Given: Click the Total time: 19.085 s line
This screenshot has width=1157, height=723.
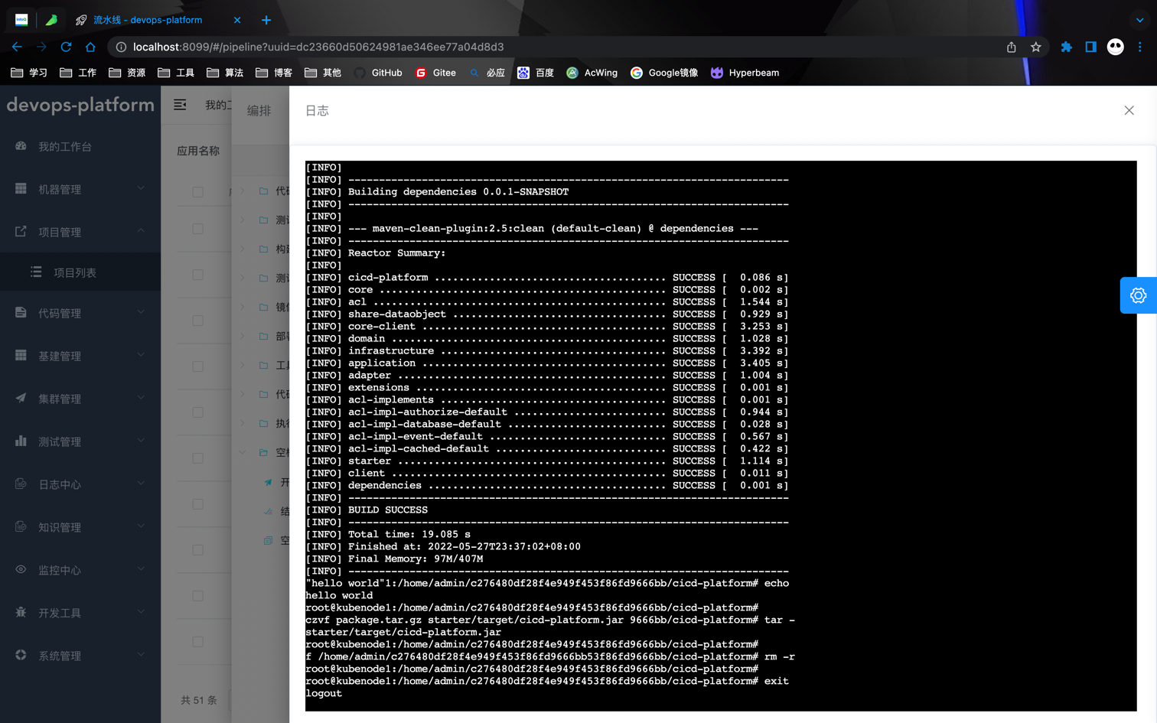Looking at the screenshot, I should coord(388,535).
